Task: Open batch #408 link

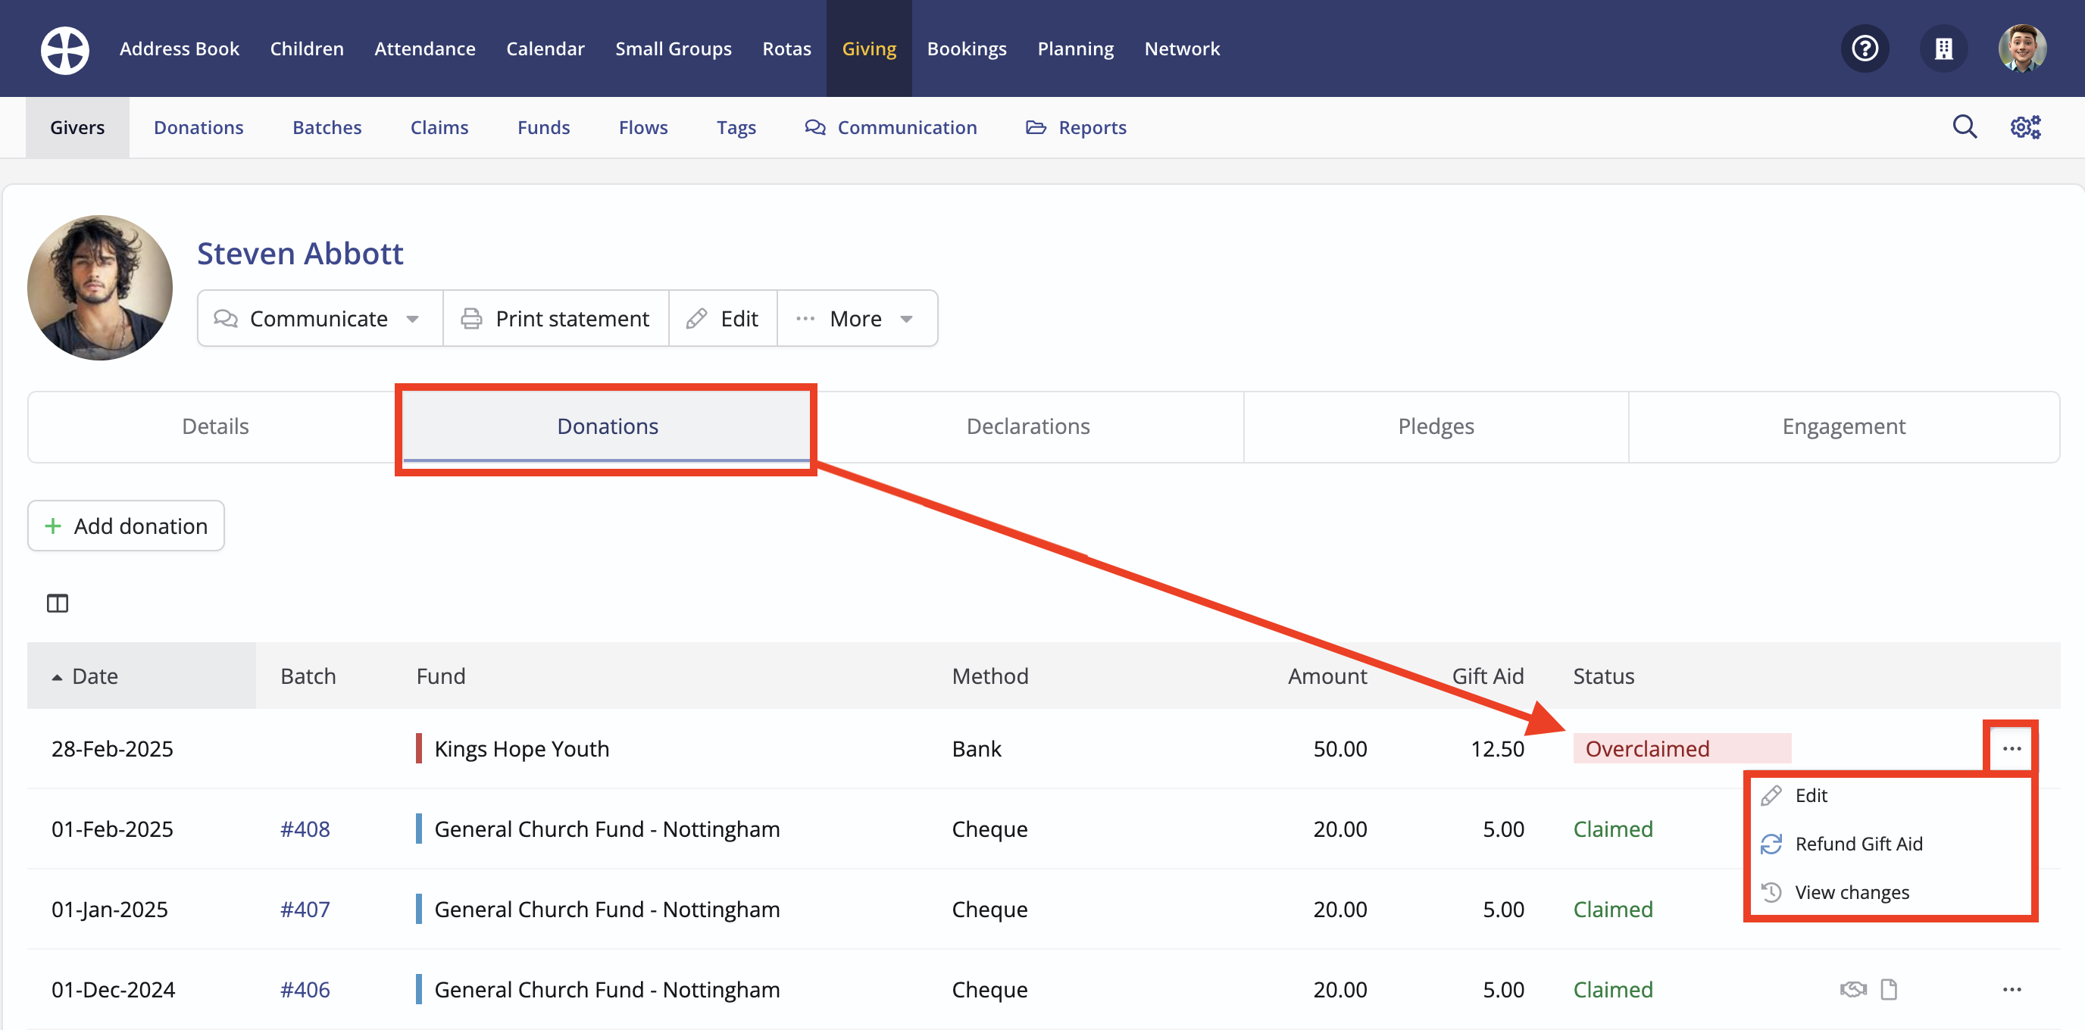Action: [305, 829]
